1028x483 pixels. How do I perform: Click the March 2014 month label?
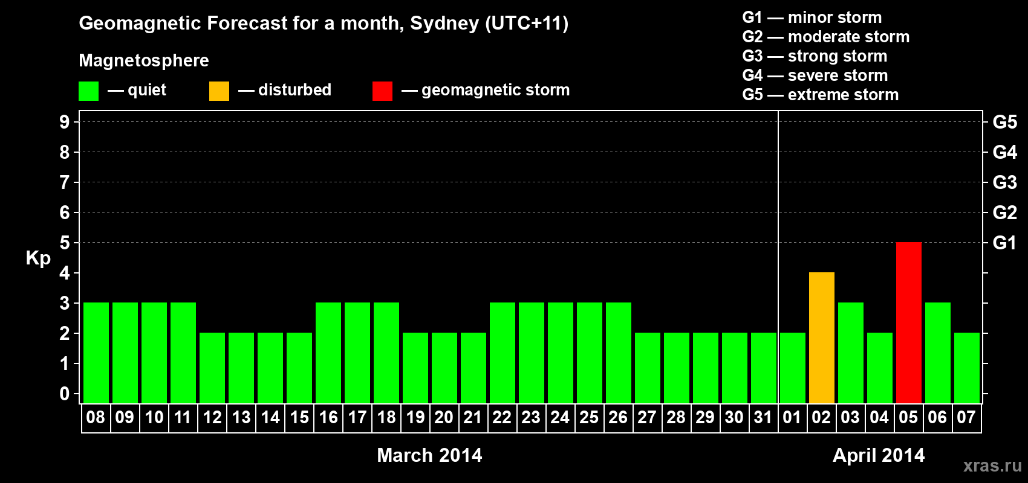[x=429, y=455]
